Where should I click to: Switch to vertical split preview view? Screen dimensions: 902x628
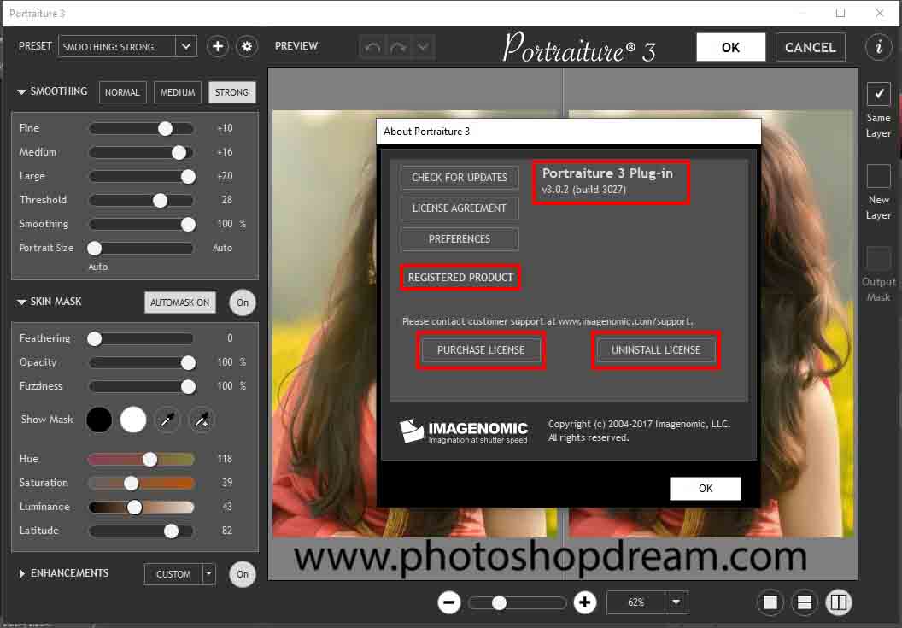tap(839, 602)
